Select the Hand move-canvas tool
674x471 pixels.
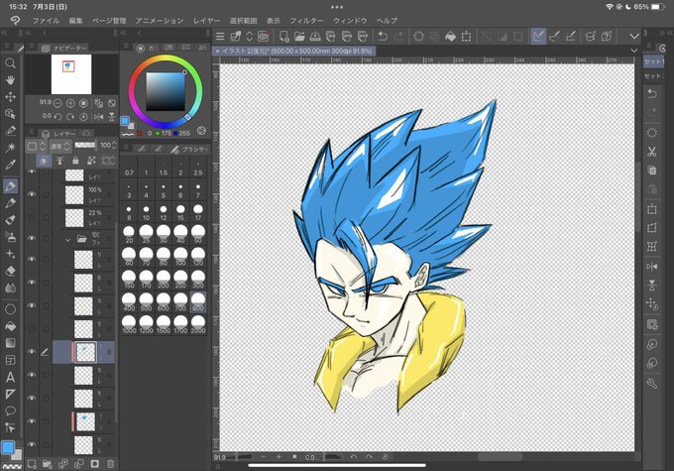[10, 80]
